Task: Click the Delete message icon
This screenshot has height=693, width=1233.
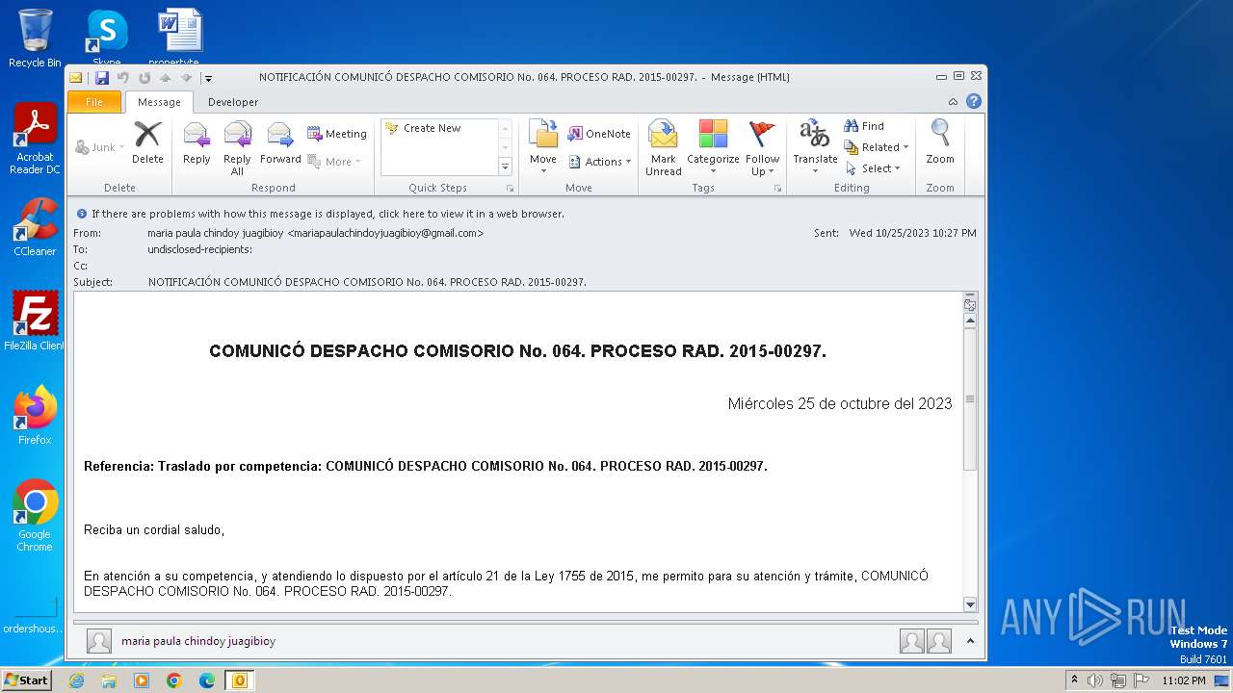Action: click(147, 142)
